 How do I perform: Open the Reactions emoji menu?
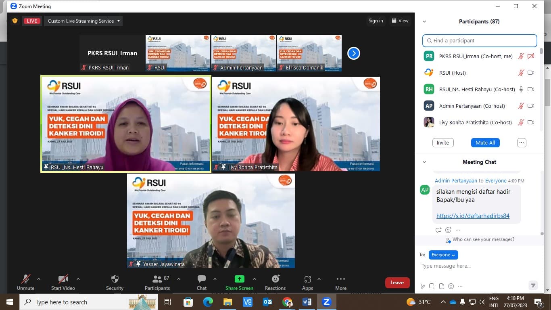point(275,282)
